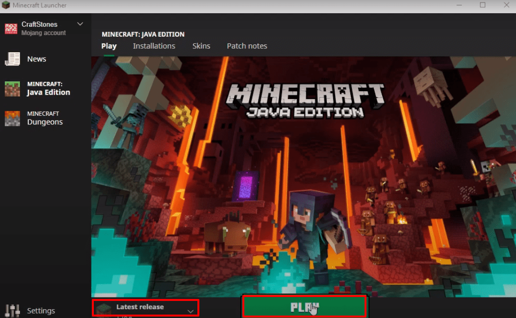The image size is (516, 318).
Task: Click the Mojang account avatar icon
Action: [x=11, y=29]
